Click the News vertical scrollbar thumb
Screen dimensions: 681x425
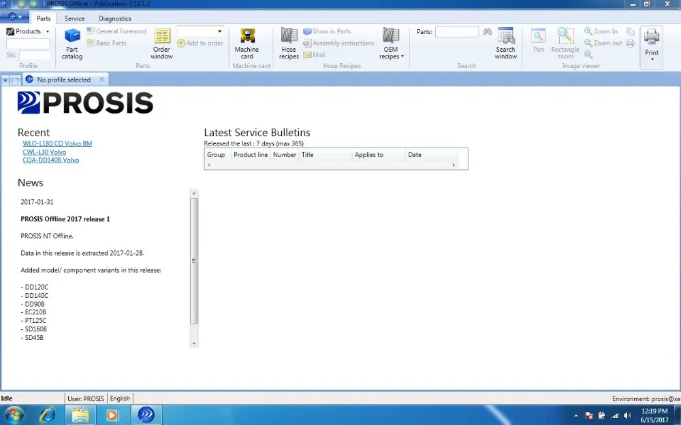194,261
